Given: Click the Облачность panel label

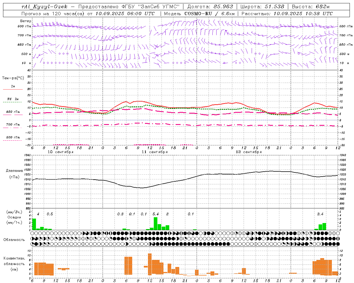Looking at the screenshot, I should [x=14, y=240].
